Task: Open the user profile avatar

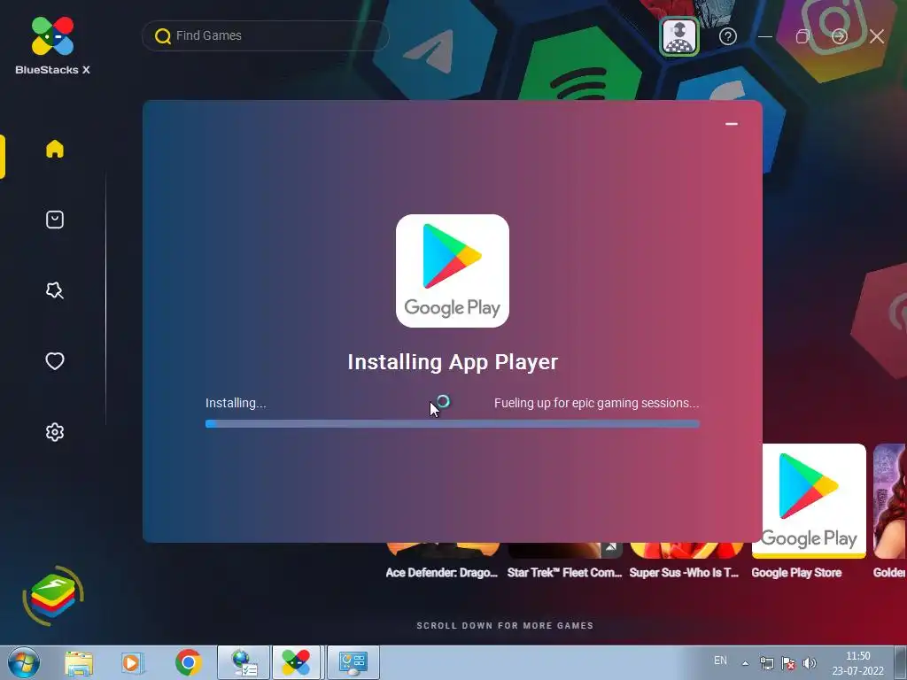Action: [679, 36]
